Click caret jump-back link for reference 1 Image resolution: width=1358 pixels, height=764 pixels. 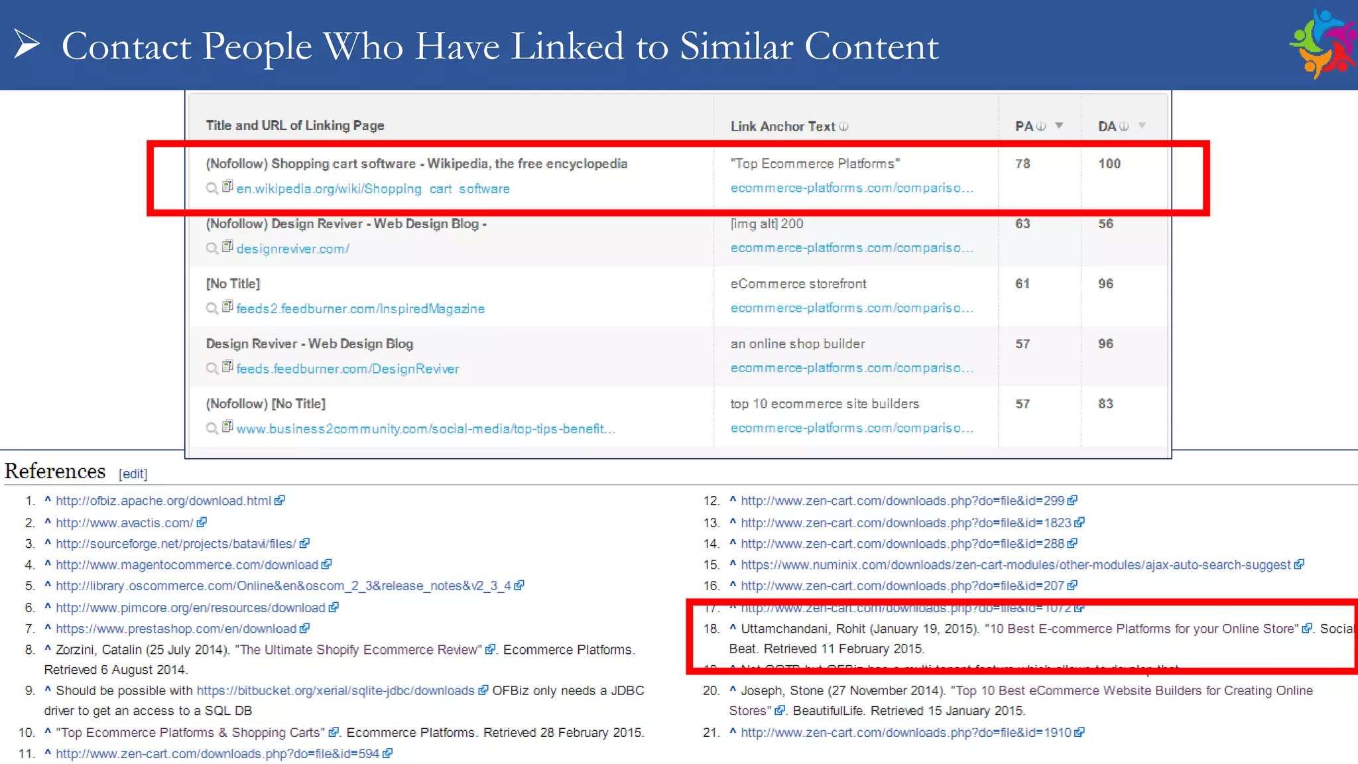[48, 501]
